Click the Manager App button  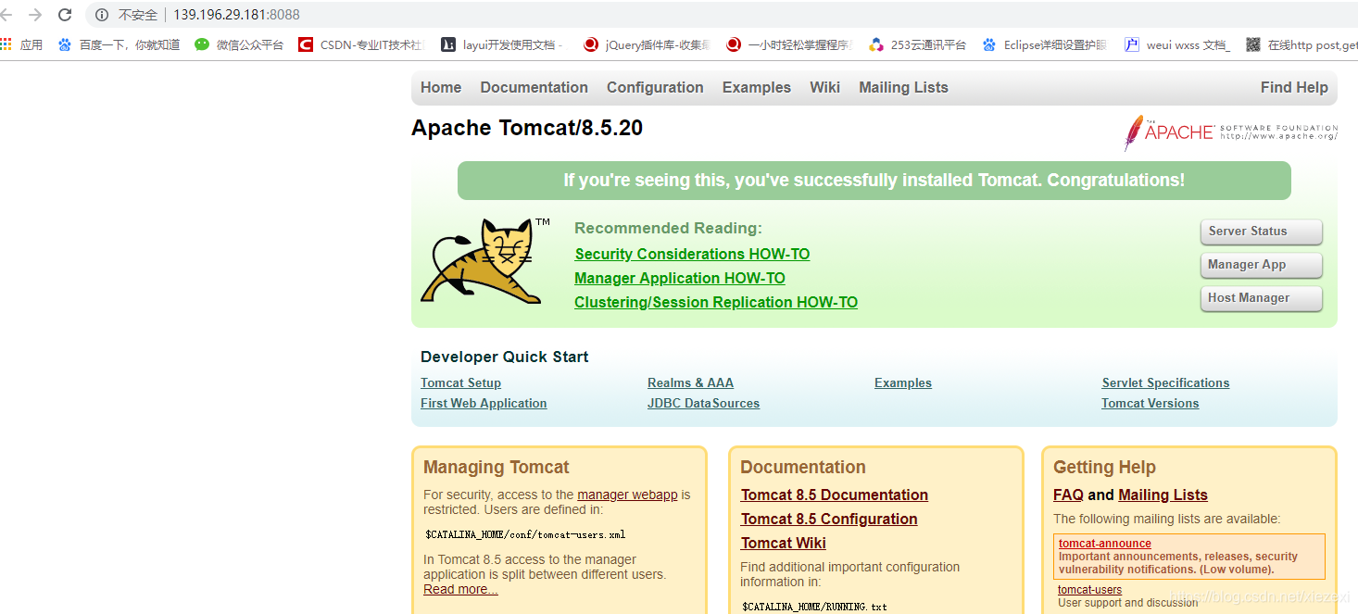click(1261, 265)
